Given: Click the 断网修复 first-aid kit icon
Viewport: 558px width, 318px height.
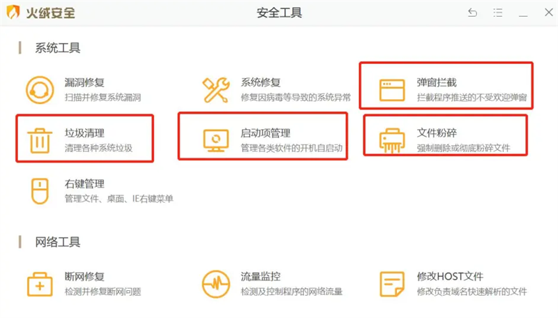Looking at the screenshot, I should point(40,285).
